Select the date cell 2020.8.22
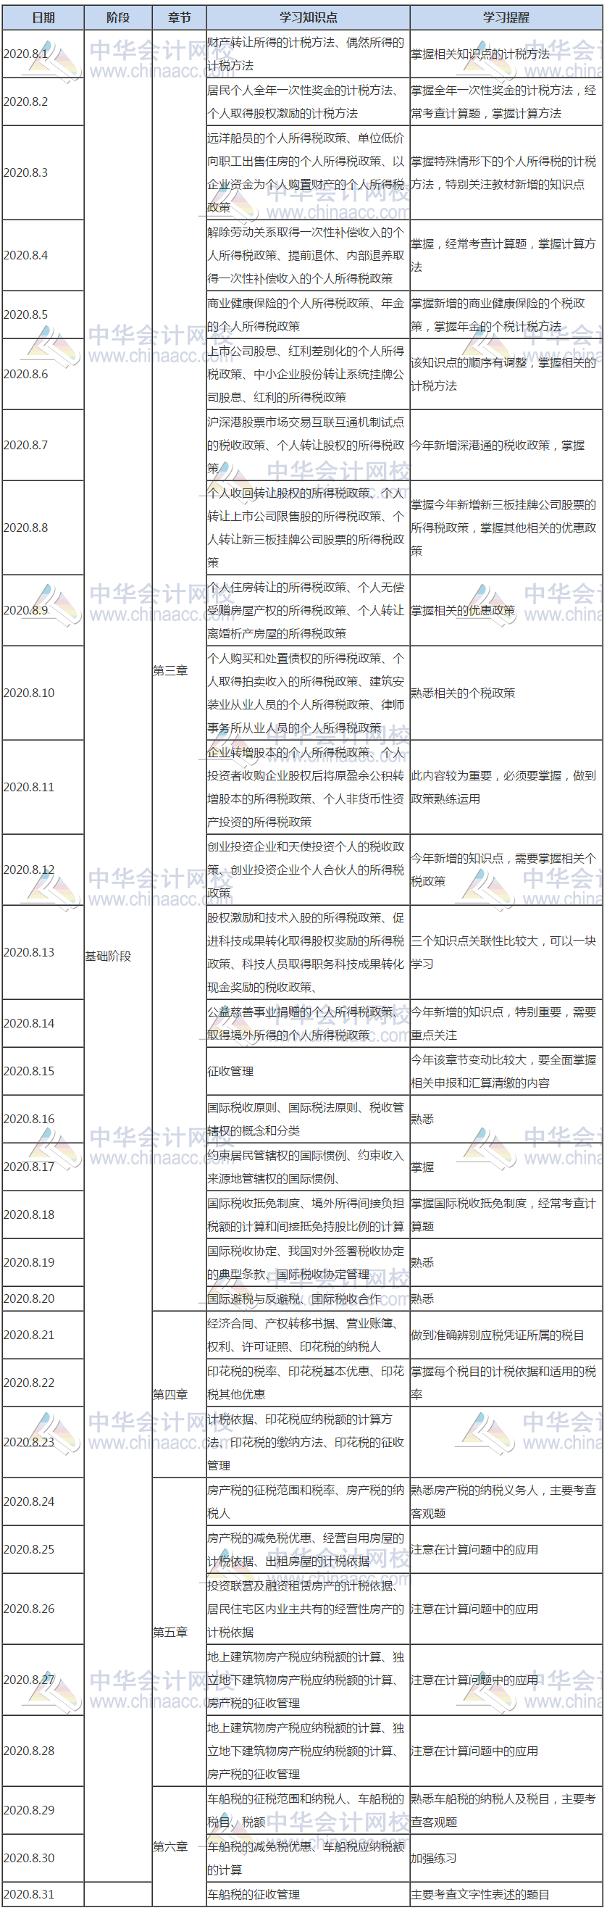 [42, 1383]
